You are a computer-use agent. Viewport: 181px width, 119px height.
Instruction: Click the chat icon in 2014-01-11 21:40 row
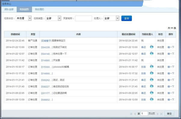coord(152,86)
